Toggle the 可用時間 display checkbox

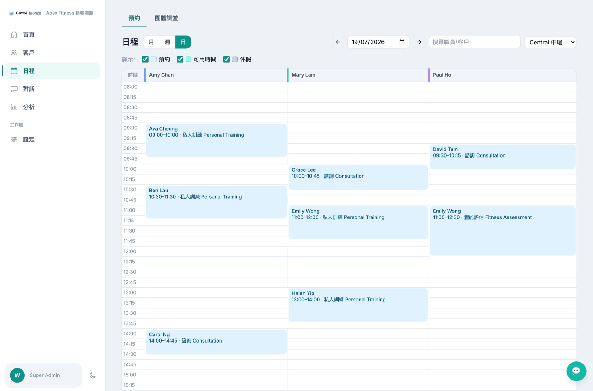coord(180,59)
